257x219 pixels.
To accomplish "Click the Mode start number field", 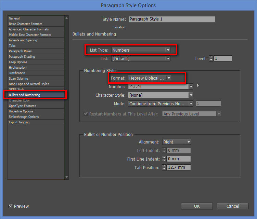I will [x=208, y=104].
